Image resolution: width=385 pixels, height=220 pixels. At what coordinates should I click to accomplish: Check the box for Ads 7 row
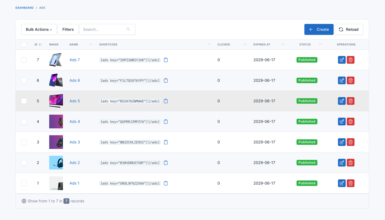pyautogui.click(x=24, y=60)
